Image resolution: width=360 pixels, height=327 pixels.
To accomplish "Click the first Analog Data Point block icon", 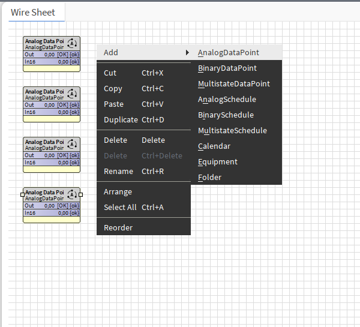I will point(73,43).
